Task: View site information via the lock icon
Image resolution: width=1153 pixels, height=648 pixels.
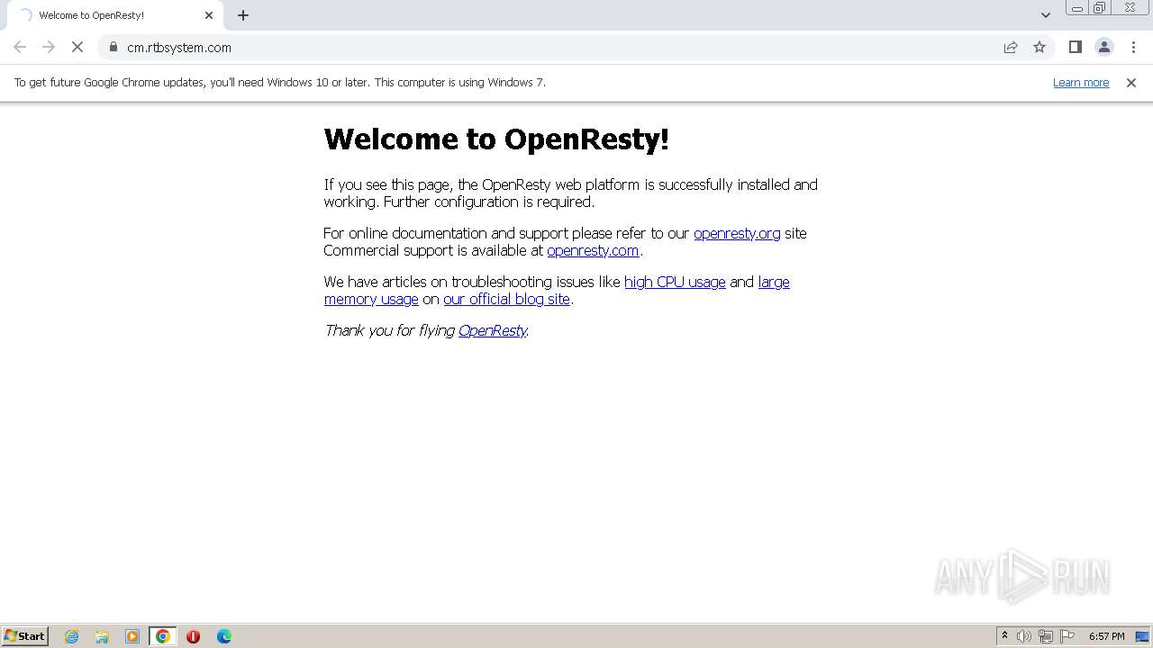Action: (113, 47)
